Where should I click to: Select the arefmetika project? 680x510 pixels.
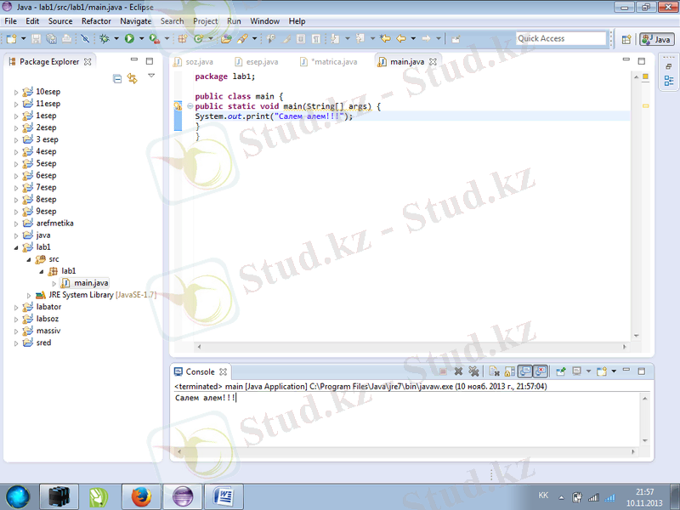(54, 224)
